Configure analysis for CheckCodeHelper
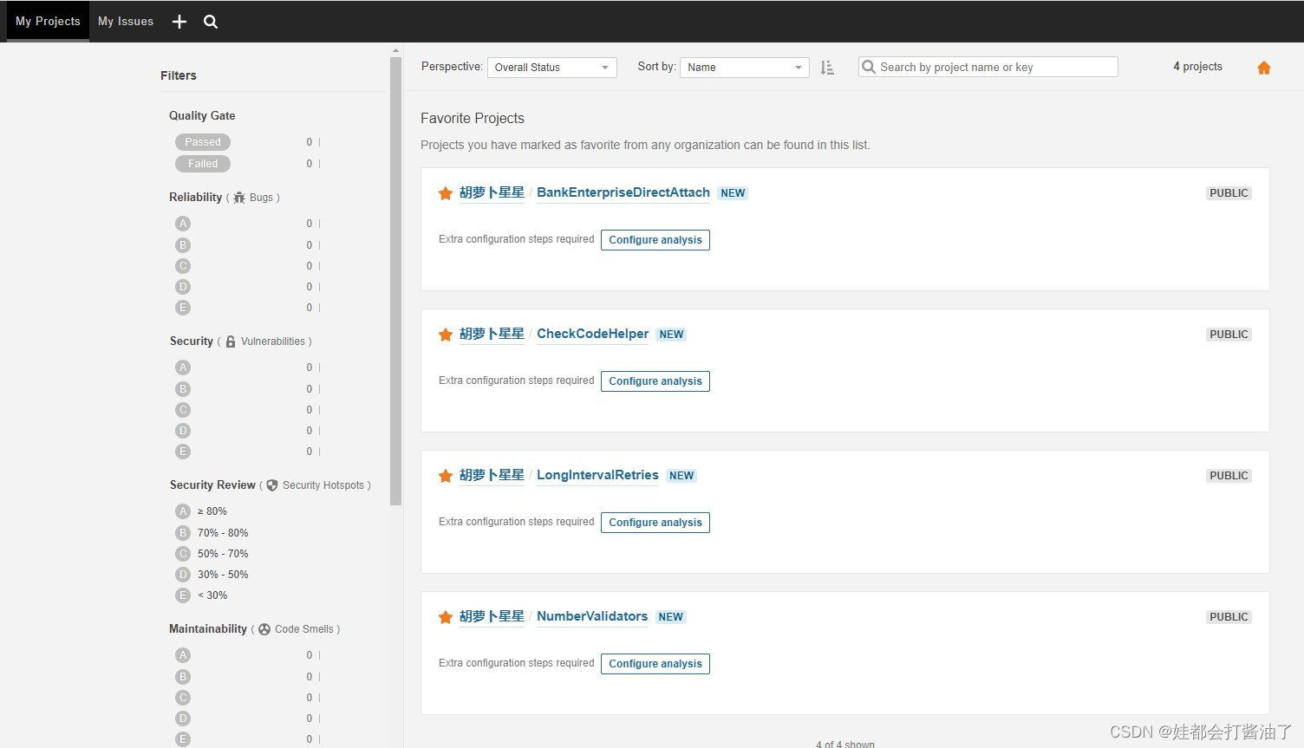Viewport: 1304px width, 748px height. (655, 381)
